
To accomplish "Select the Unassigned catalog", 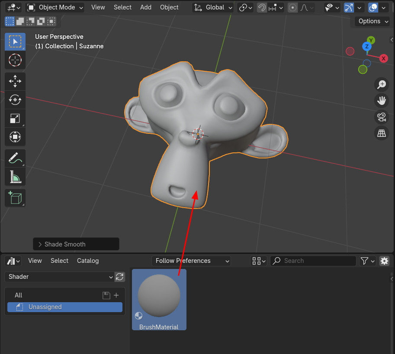I will (65, 307).
